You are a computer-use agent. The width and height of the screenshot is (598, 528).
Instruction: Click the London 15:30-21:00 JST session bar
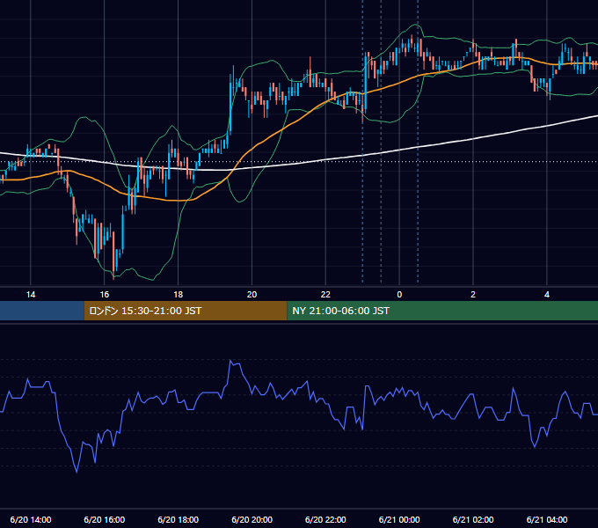click(186, 311)
